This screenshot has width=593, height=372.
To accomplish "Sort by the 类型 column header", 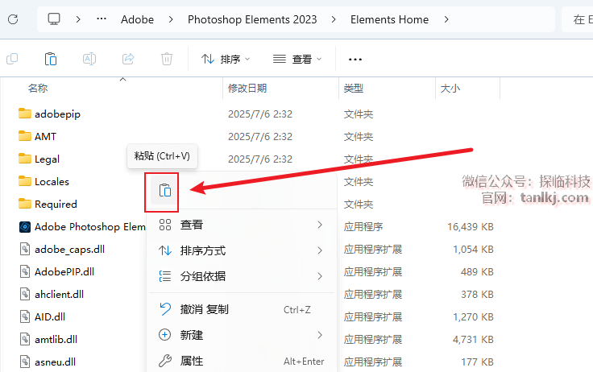I will pyautogui.click(x=353, y=88).
